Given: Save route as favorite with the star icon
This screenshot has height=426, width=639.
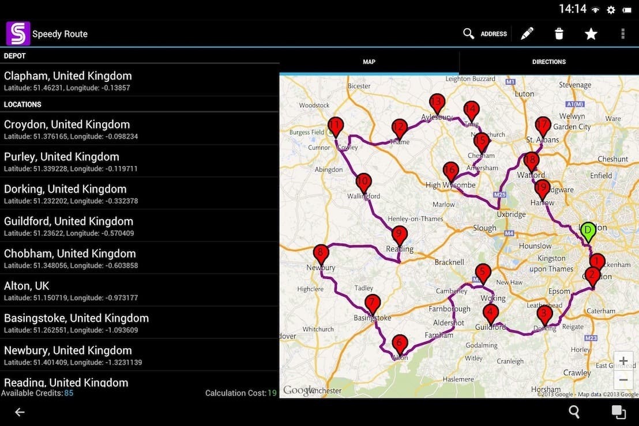Looking at the screenshot, I should click(x=591, y=33).
